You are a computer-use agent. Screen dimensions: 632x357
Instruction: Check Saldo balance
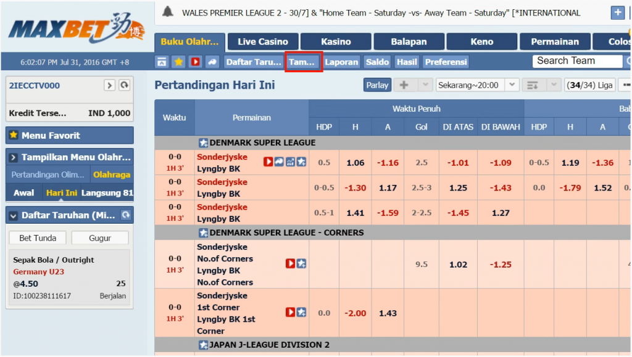377,62
